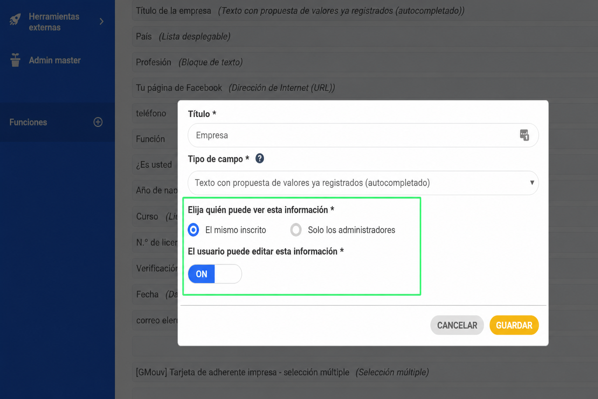Click the translation icon in Título field
The image size is (598, 399).
(x=524, y=135)
